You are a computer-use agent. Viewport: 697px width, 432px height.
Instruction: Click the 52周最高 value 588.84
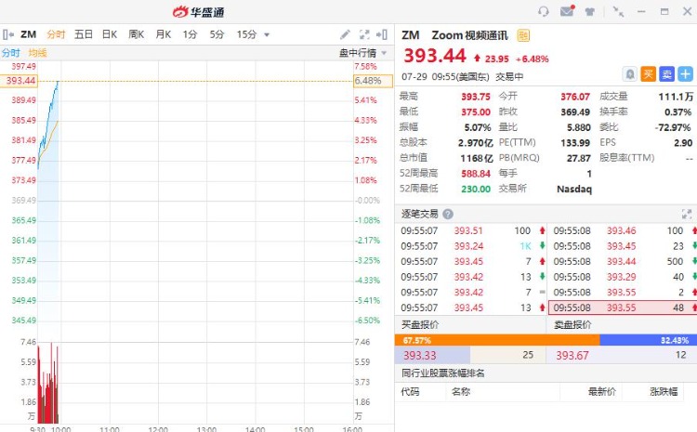point(476,174)
